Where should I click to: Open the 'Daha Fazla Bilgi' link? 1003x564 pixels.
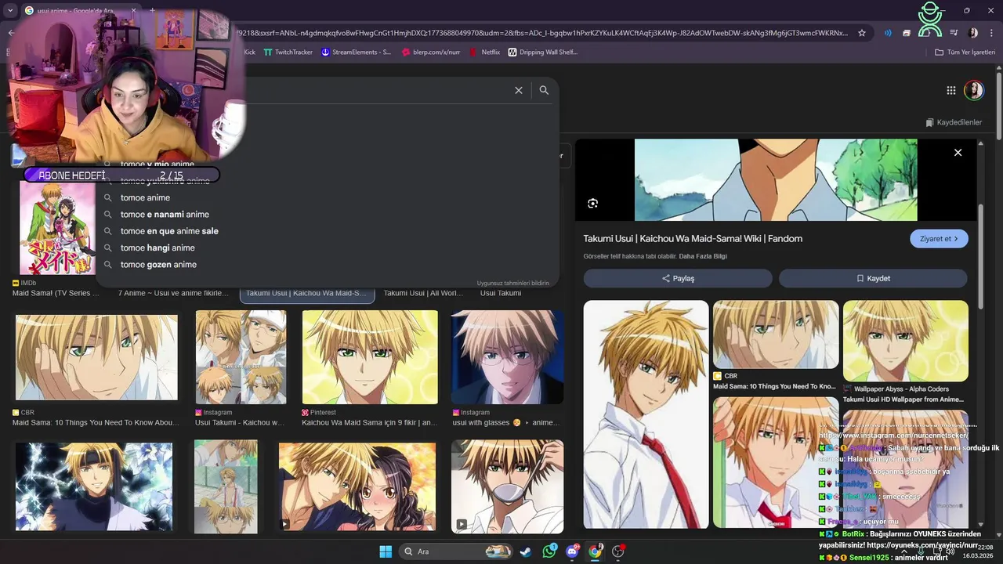703,256
